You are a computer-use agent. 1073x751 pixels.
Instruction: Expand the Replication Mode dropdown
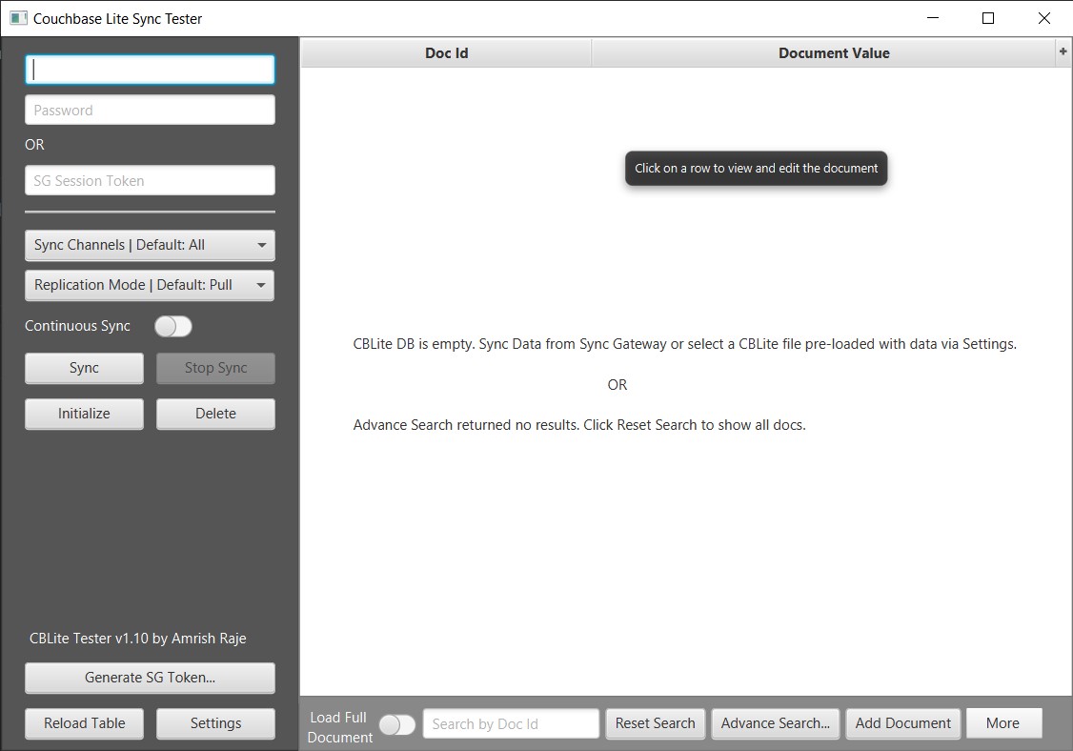point(150,285)
